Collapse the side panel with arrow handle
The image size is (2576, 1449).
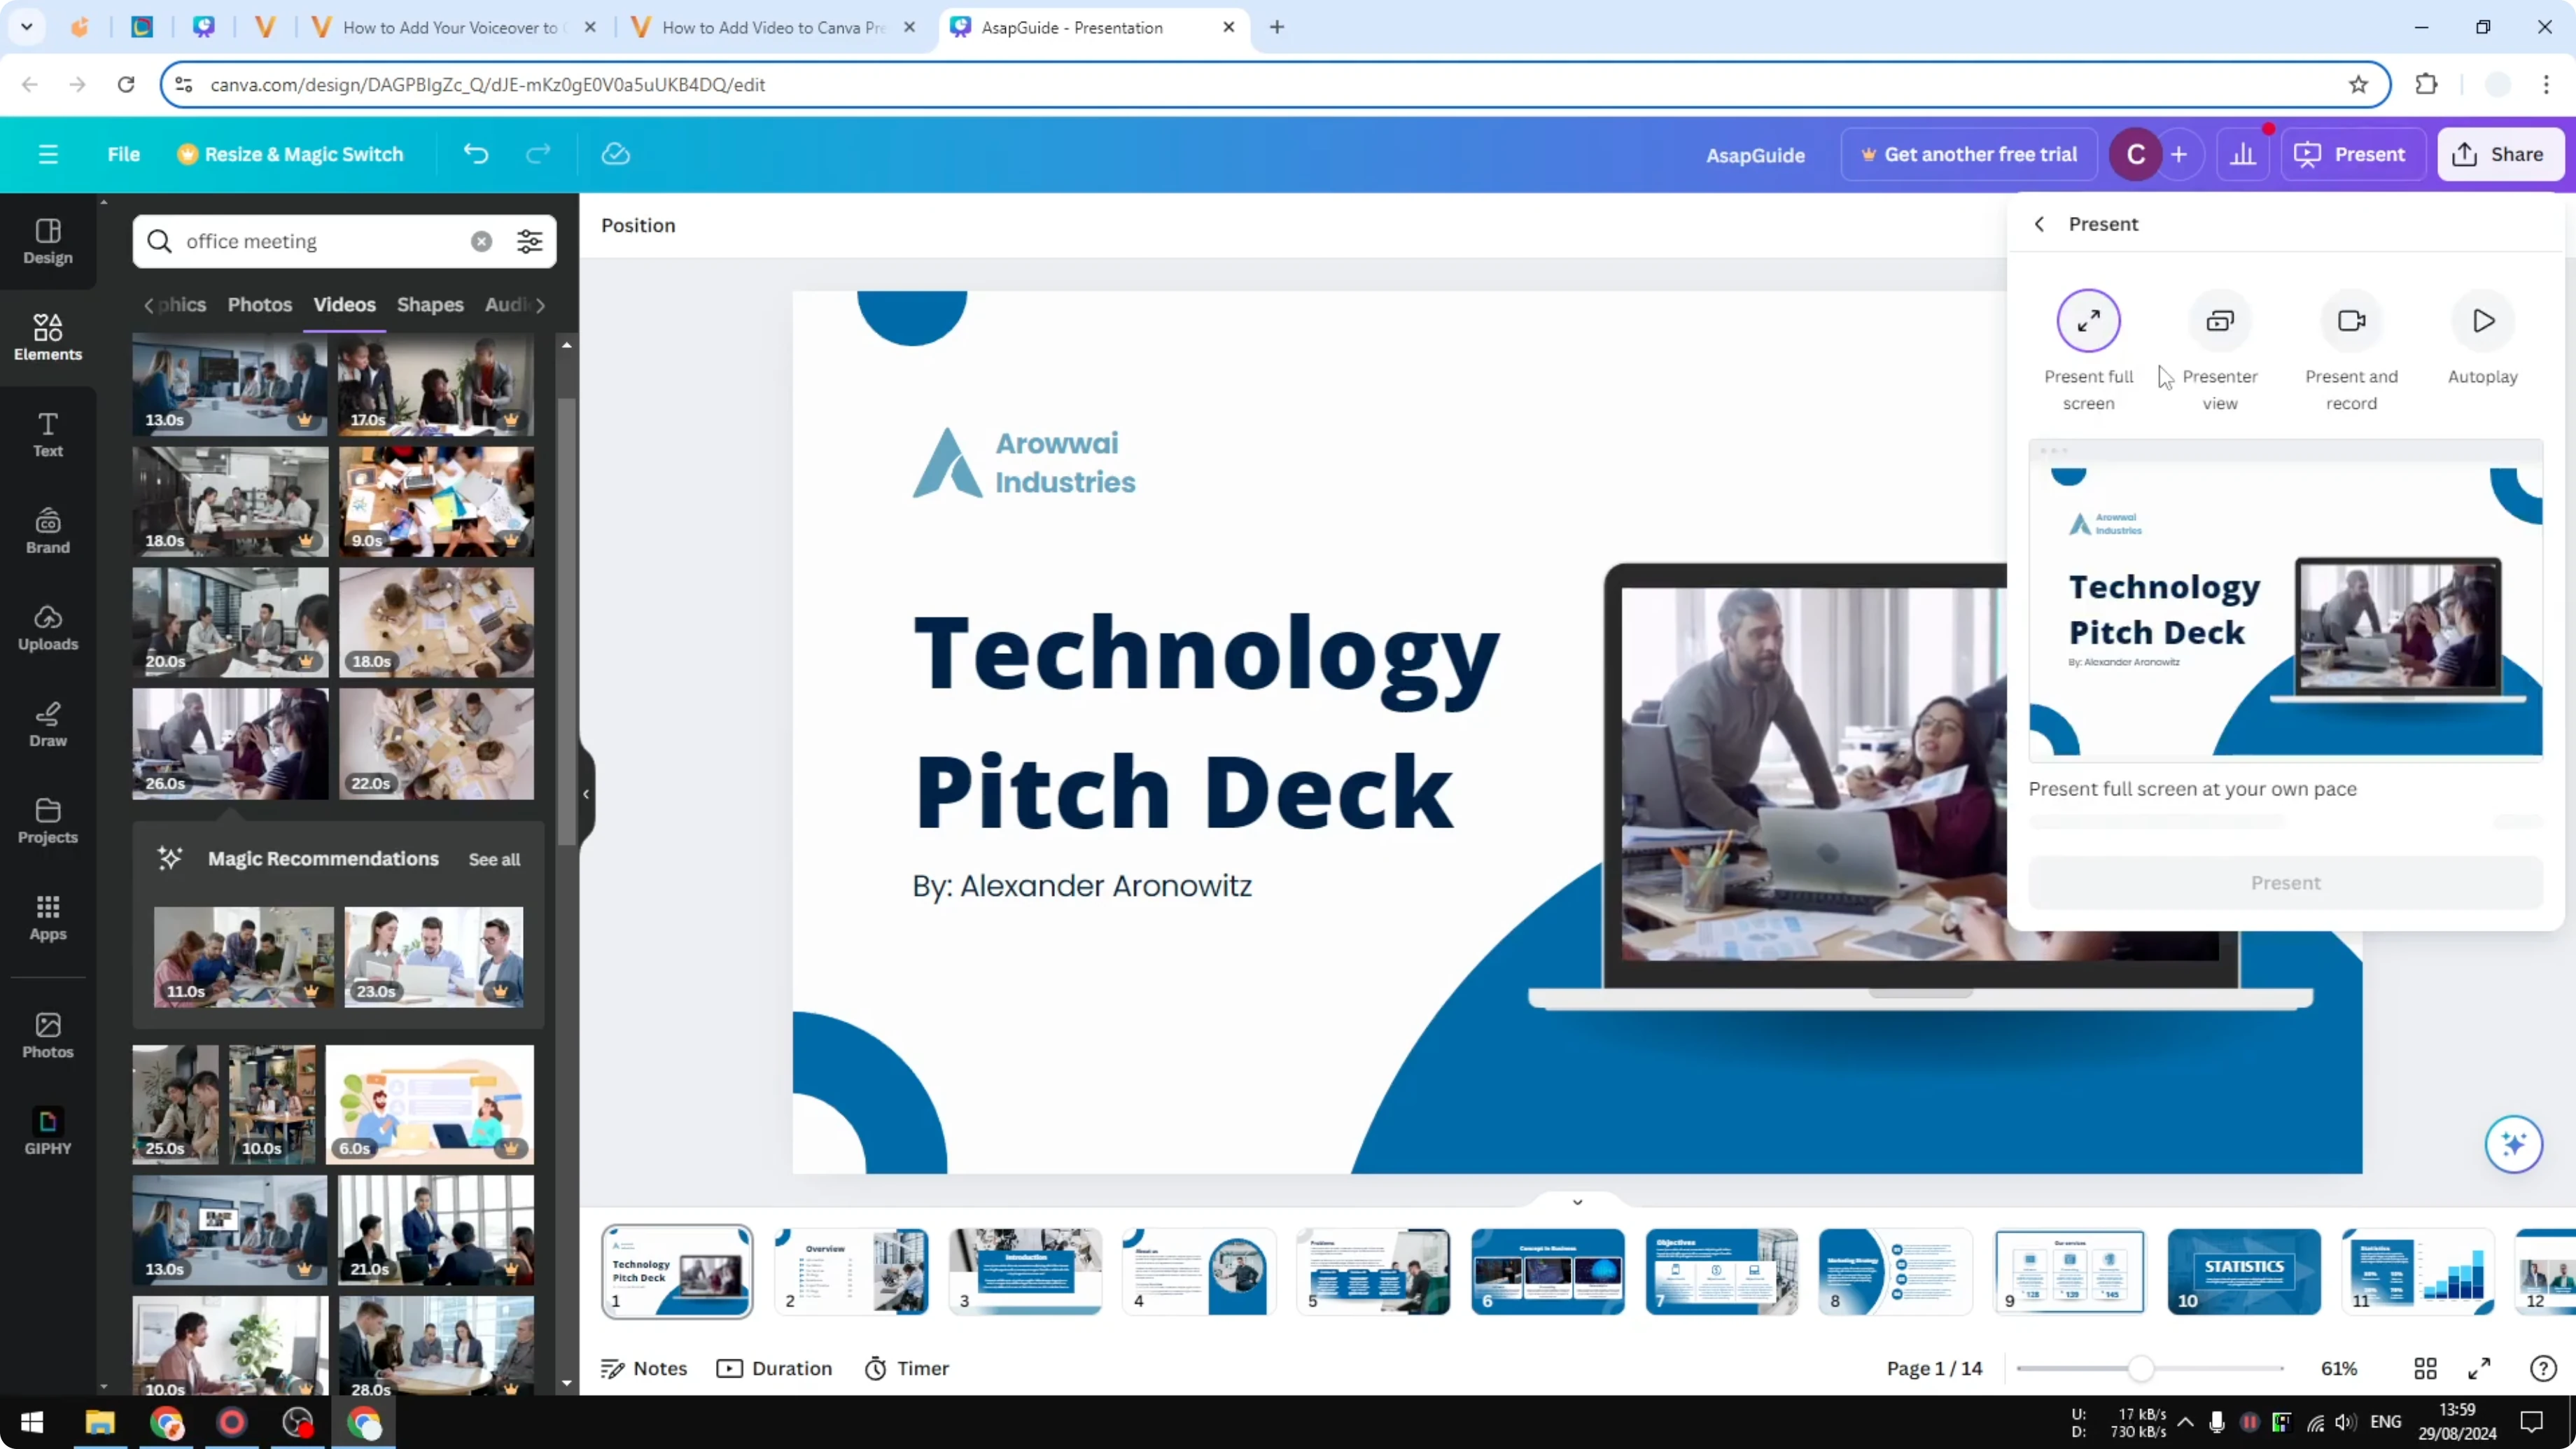(x=586, y=794)
